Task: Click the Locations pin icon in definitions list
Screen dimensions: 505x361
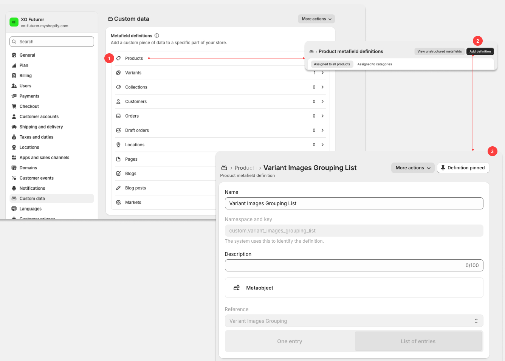Action: coord(118,145)
